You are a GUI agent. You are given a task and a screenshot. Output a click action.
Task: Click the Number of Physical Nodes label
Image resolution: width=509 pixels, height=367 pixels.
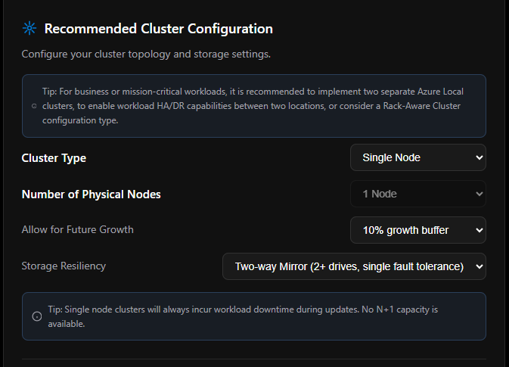(x=91, y=194)
